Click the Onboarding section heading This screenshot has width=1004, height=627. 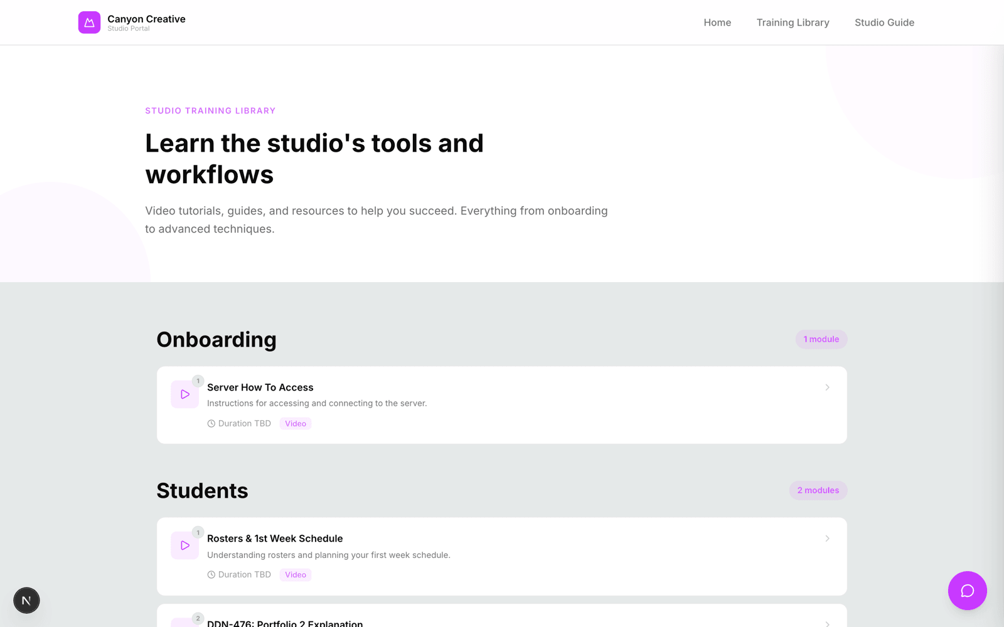(216, 340)
